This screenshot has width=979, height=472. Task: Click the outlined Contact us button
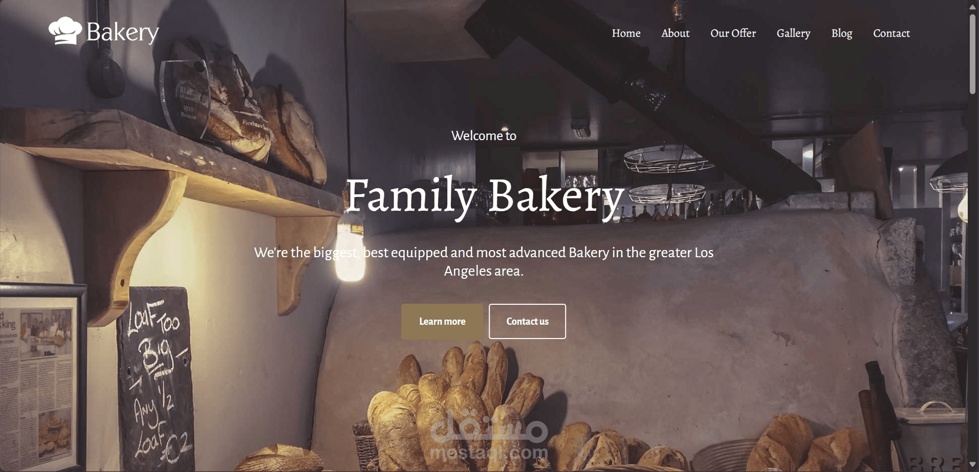point(527,321)
